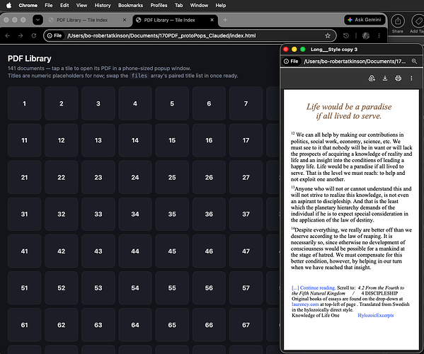Click the popup window URL field
This screenshot has width=424, height=354.
click(355, 62)
